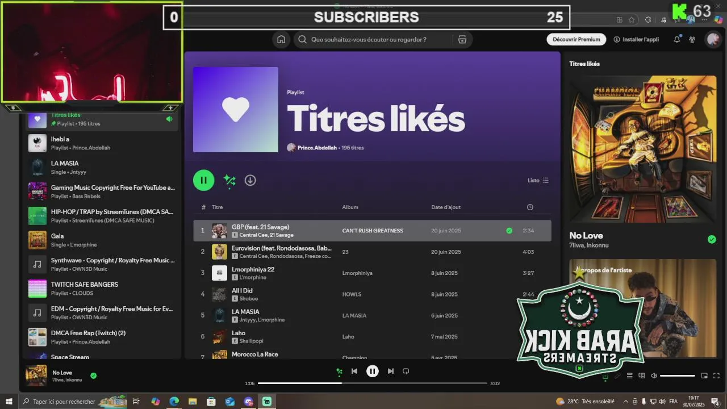Open Gala single in the sidebar
The width and height of the screenshot is (727, 409).
(102, 240)
